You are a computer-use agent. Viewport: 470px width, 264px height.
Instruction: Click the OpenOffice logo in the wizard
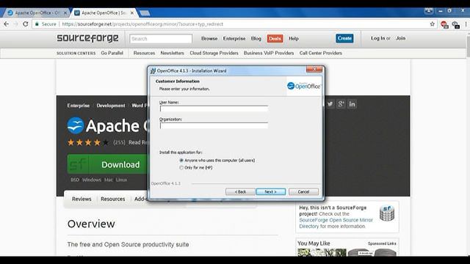[x=303, y=86]
